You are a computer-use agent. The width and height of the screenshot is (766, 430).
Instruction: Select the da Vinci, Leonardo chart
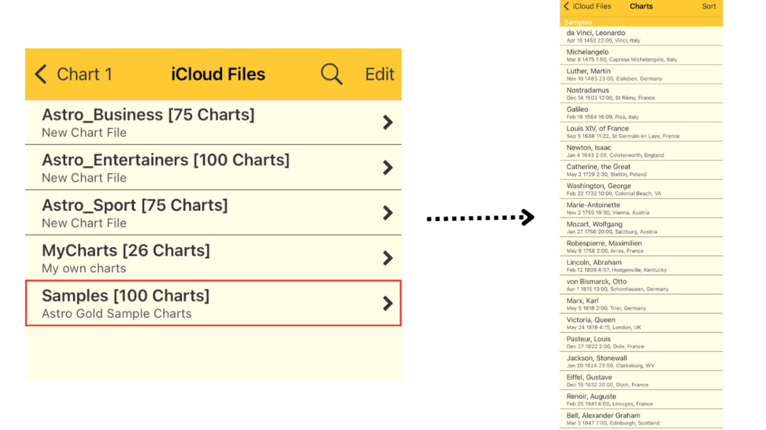pyautogui.click(x=641, y=36)
